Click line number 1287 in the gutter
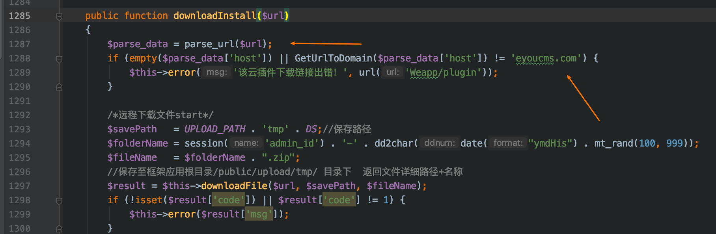The width and height of the screenshot is (716, 234). pyautogui.click(x=20, y=44)
